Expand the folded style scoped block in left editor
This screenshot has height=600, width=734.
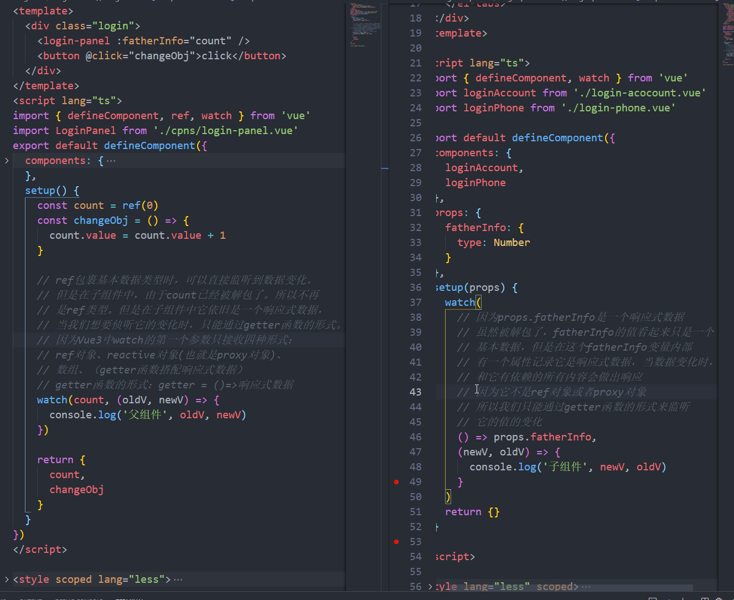(7, 580)
